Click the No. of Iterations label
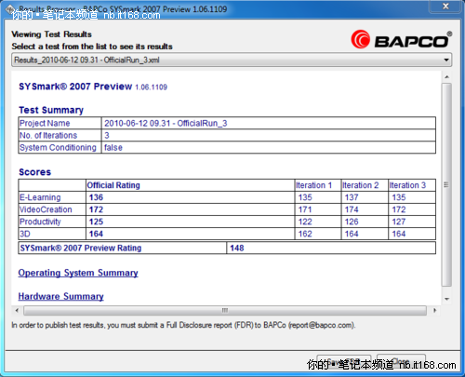 tap(48, 135)
